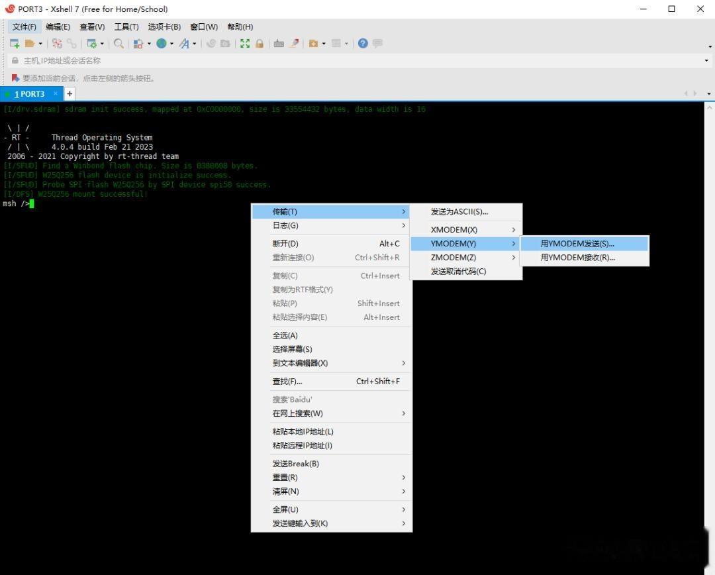The image size is (715, 575).
Task: Click the Disconnect toolbar icon
Action: pyautogui.click(x=57, y=43)
